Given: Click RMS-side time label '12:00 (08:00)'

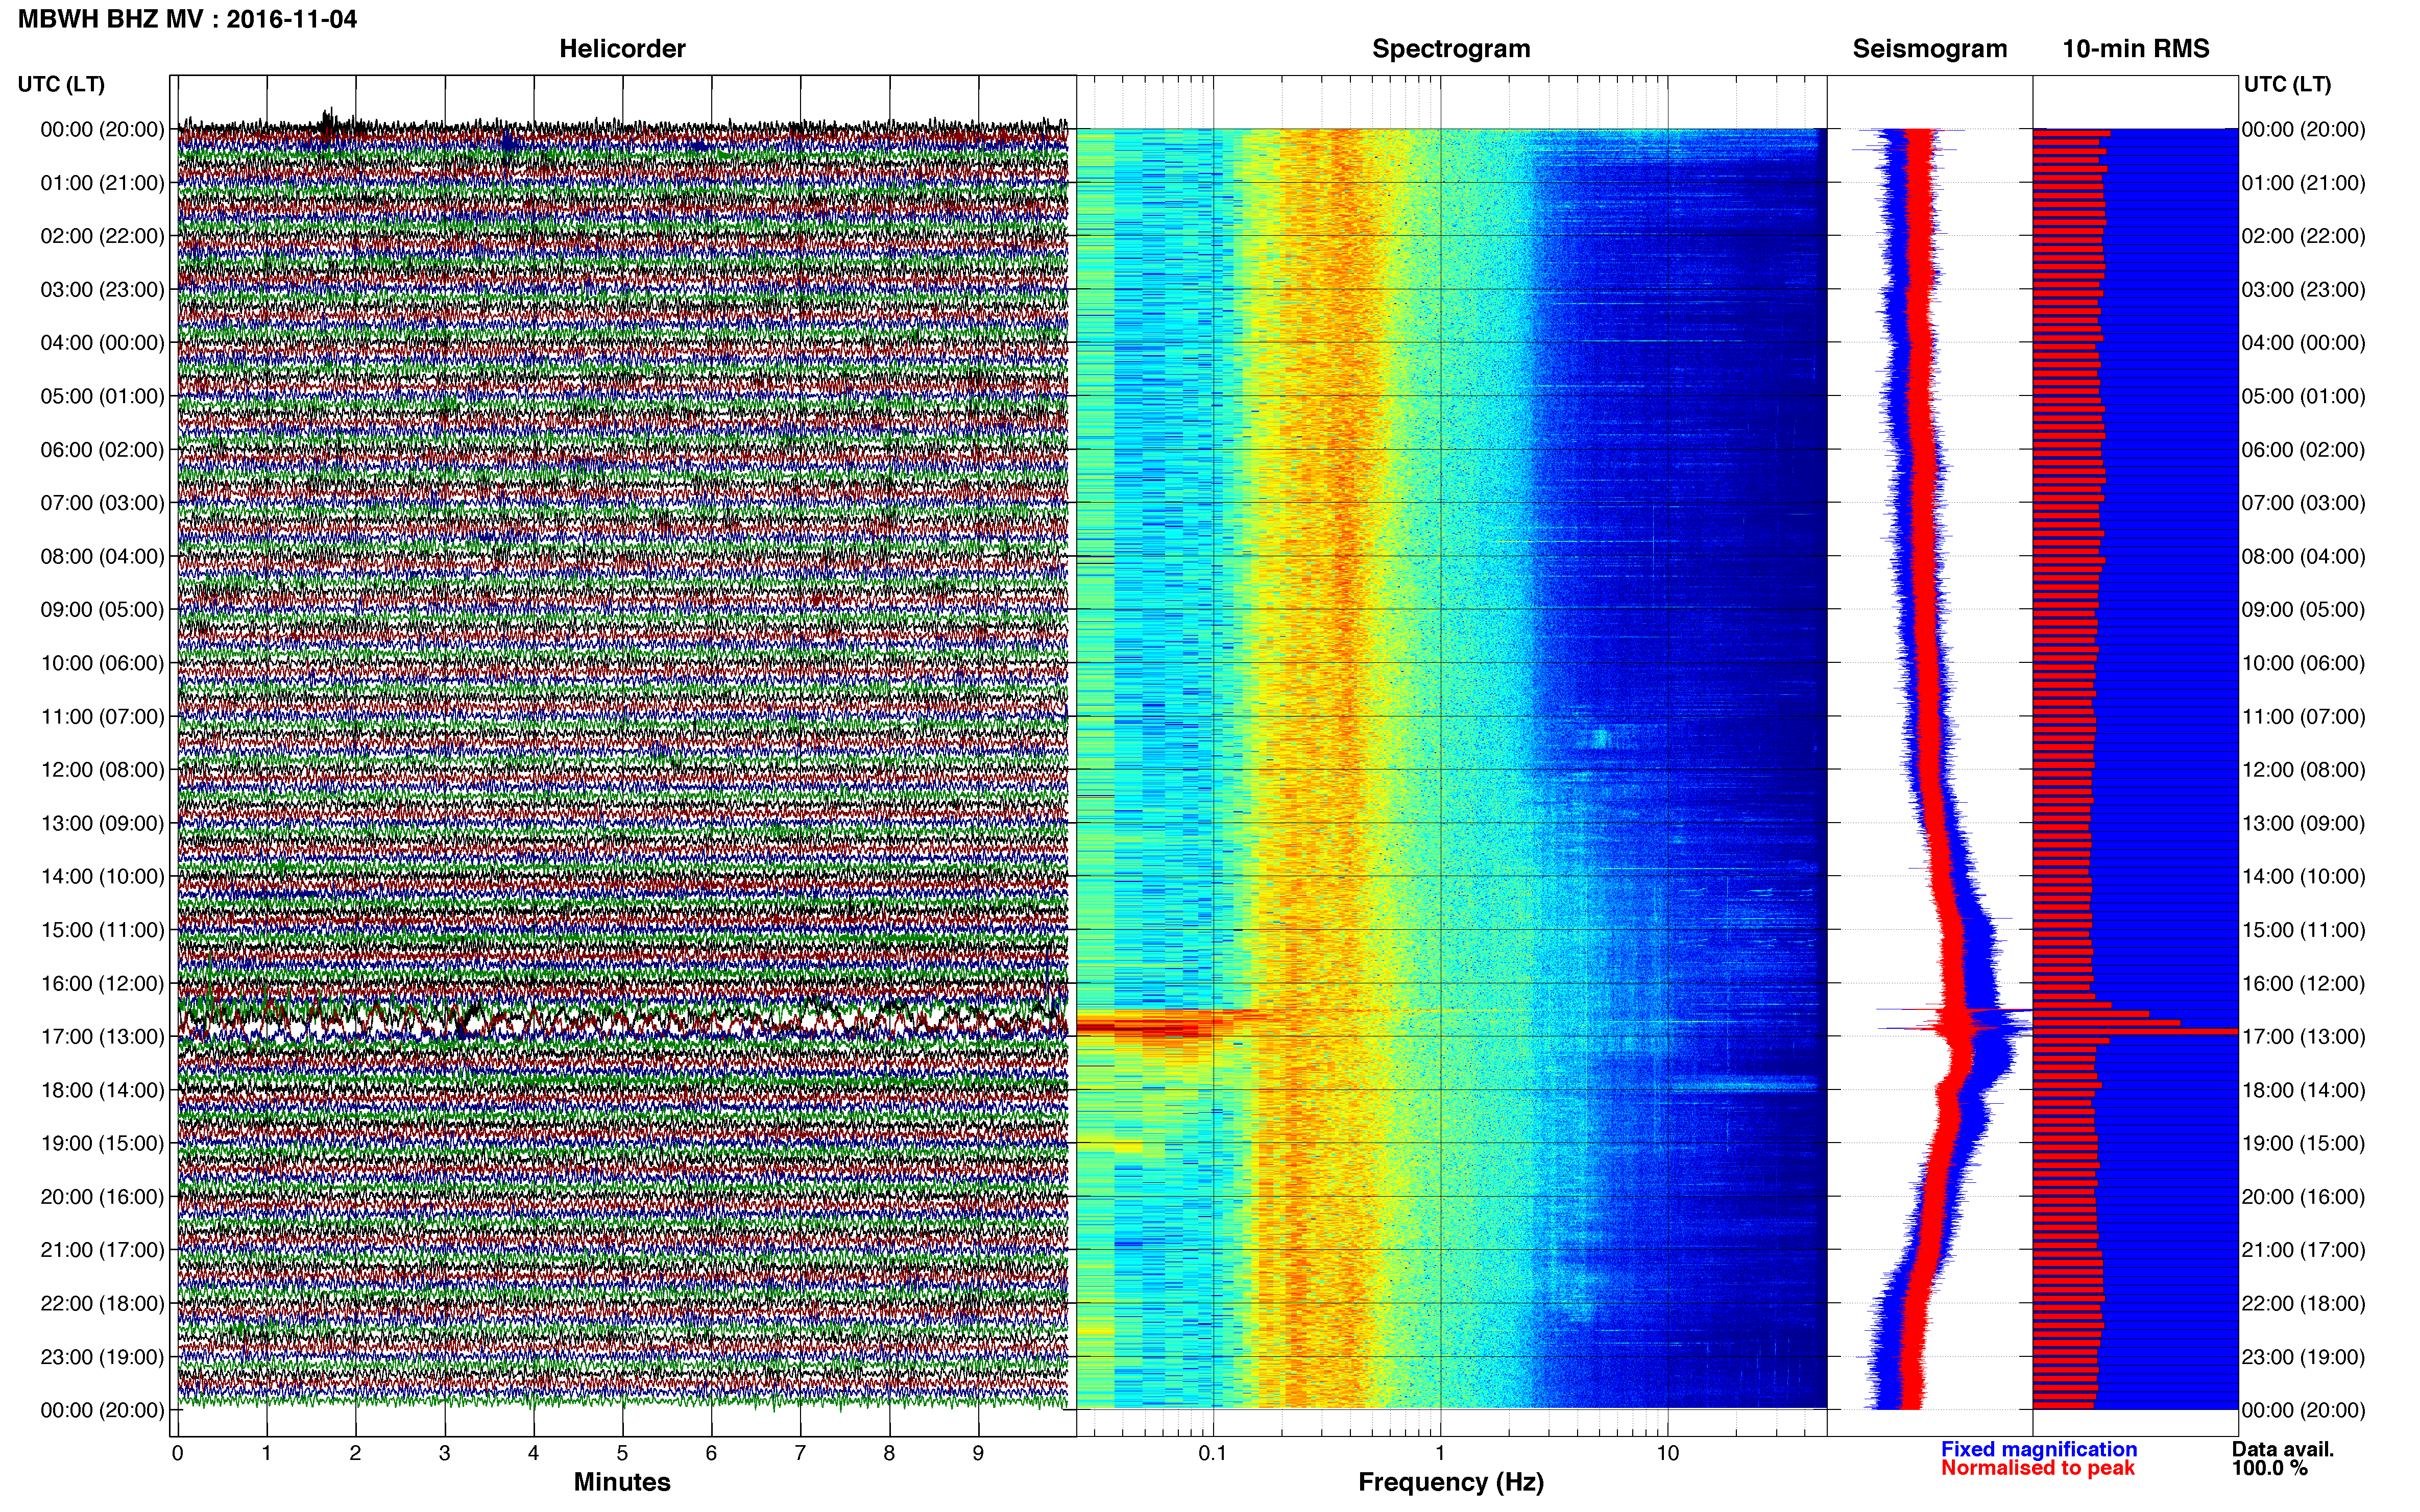Looking at the screenshot, I should pos(2303,770).
